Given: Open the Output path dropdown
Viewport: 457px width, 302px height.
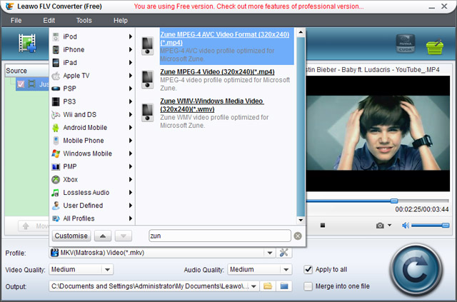Looking at the screenshot, I should 254,286.
